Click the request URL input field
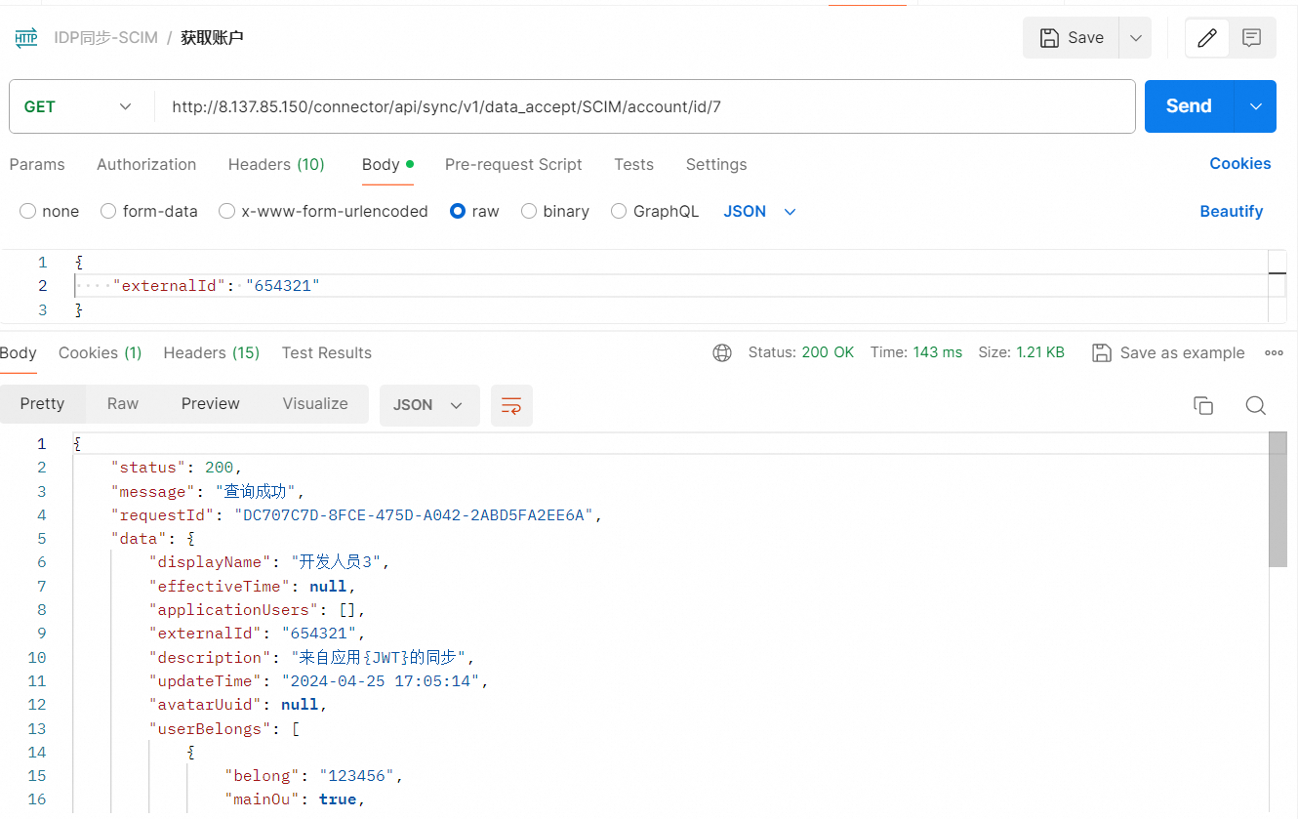This screenshot has width=1298, height=819. tap(644, 106)
